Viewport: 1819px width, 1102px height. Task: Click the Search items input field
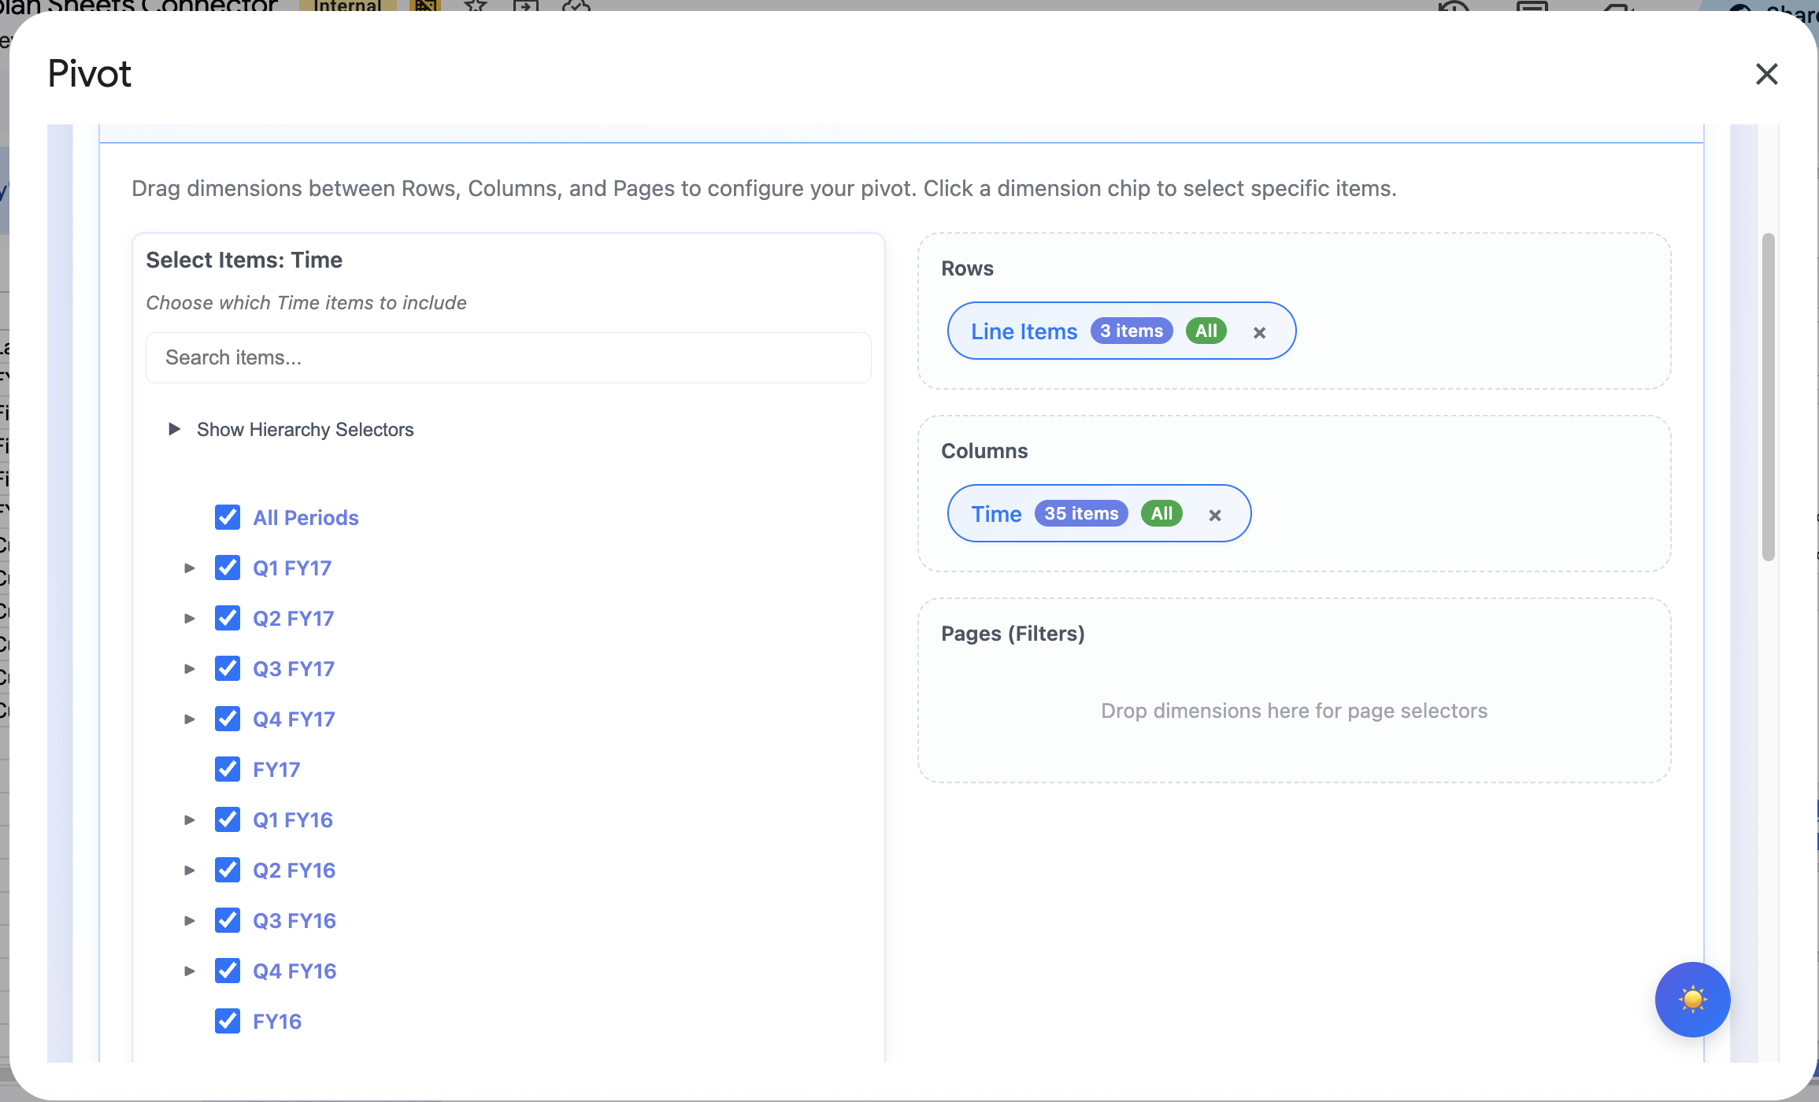pyautogui.click(x=508, y=357)
